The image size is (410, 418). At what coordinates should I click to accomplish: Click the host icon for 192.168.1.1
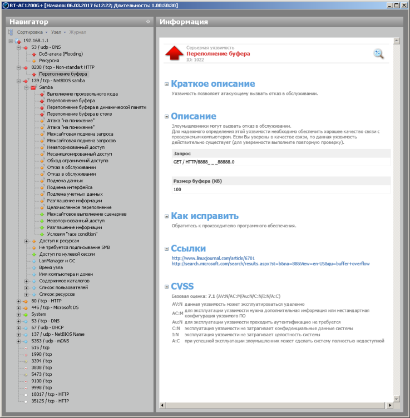click(18, 41)
